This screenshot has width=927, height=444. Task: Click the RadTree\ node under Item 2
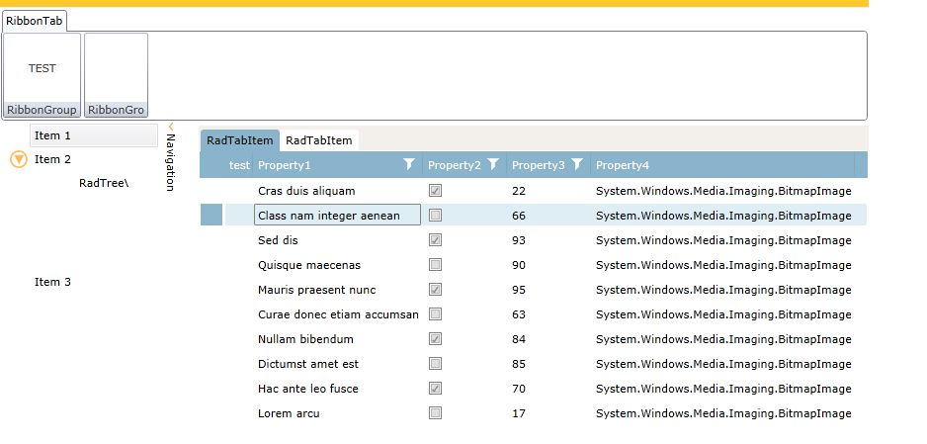click(x=104, y=183)
